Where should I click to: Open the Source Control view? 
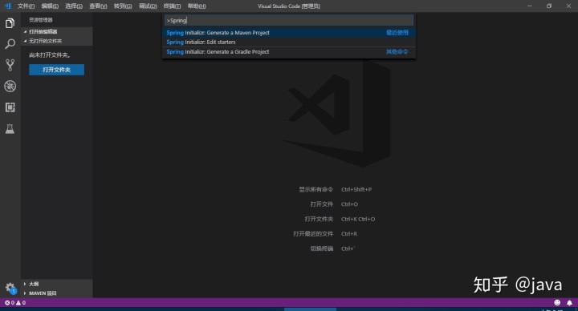point(10,65)
